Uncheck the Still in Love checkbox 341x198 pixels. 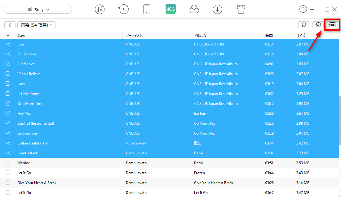pyautogui.click(x=8, y=54)
